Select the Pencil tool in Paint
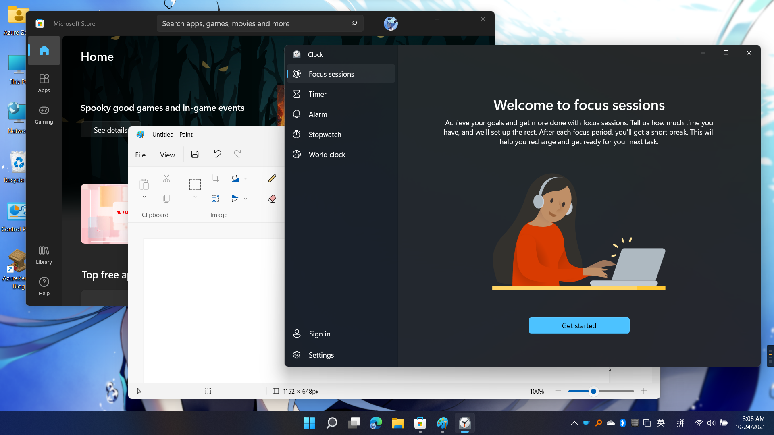Screen dimensions: 774x435 click(272, 178)
